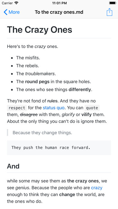Tap the struck-through word disagree
Viewport: 118px width, 209px height.
(29, 114)
